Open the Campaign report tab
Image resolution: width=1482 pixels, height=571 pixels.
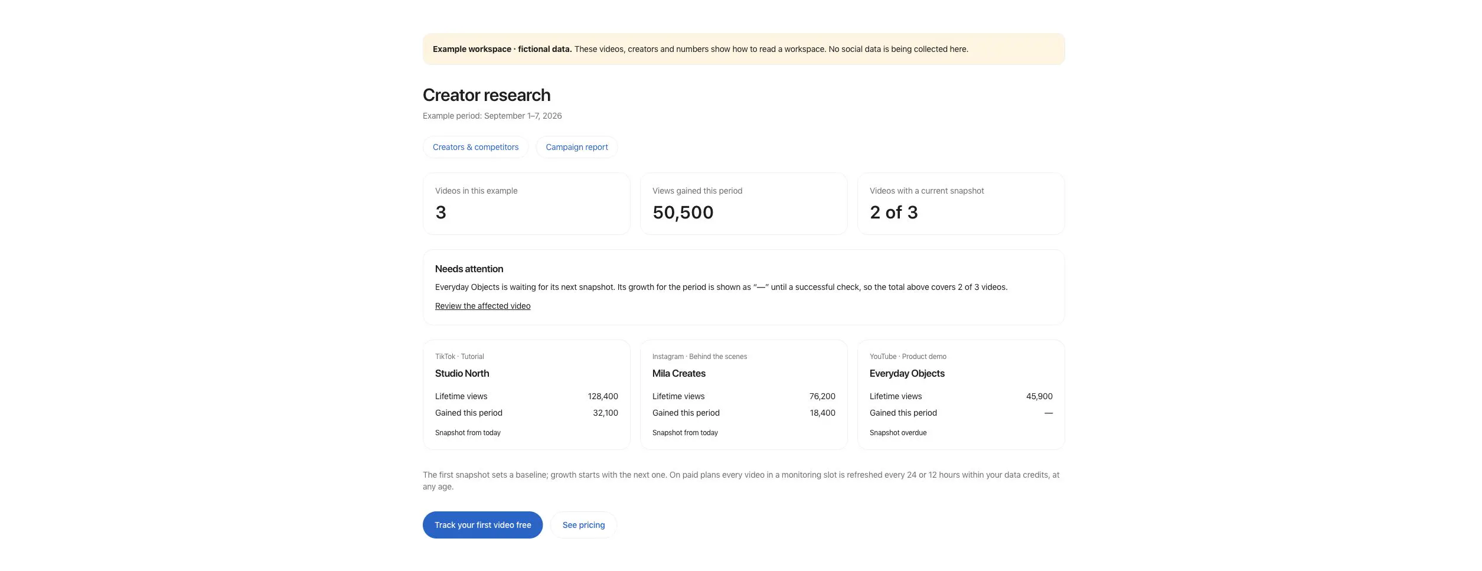[576, 147]
